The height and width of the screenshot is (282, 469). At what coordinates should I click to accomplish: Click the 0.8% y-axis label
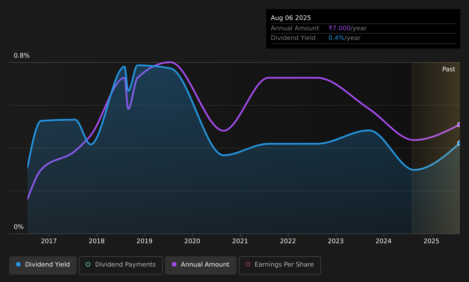[22, 56]
